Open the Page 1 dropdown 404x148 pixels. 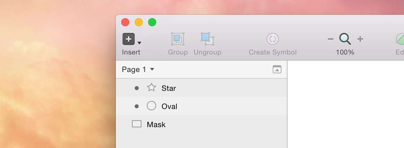click(138, 69)
